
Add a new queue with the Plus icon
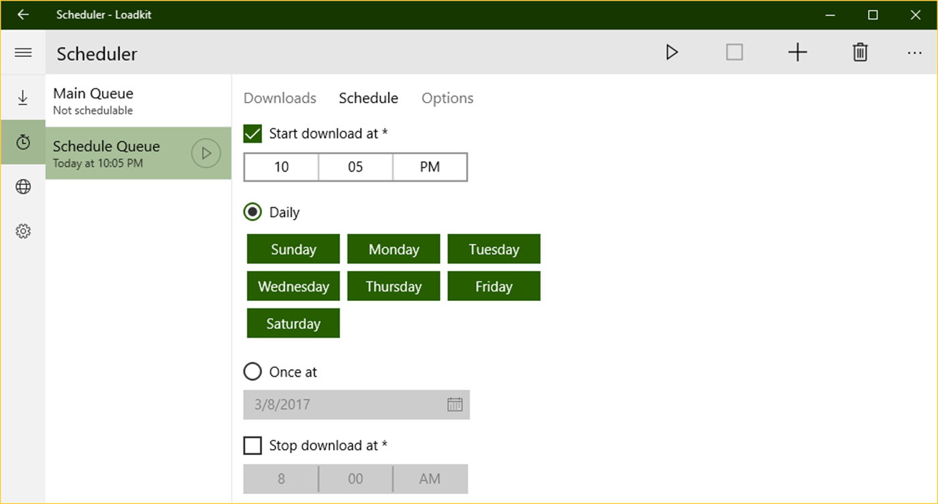point(797,52)
